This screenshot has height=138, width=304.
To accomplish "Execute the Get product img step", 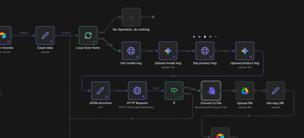I will (x=194, y=37).
